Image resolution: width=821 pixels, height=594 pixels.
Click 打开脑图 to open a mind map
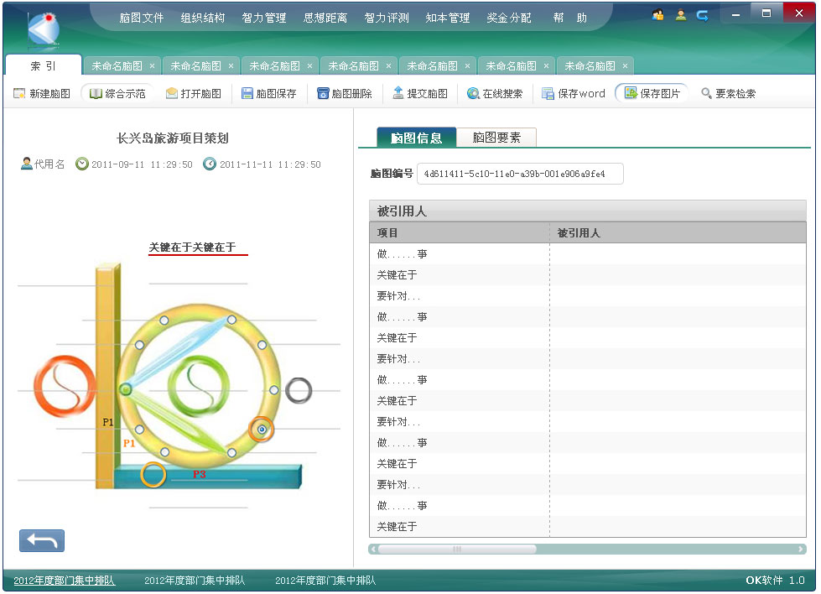click(193, 93)
